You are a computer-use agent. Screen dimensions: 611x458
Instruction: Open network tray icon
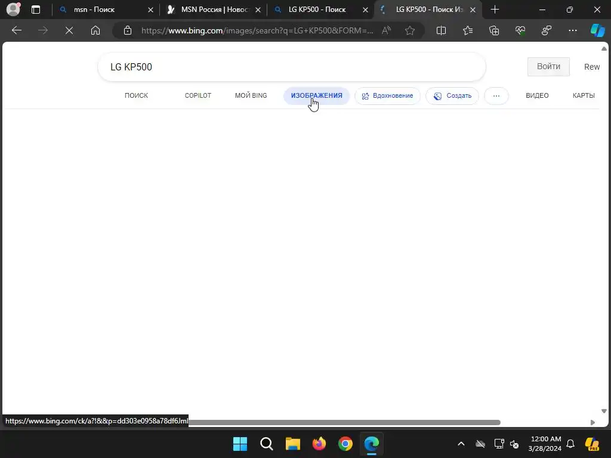coord(499,444)
